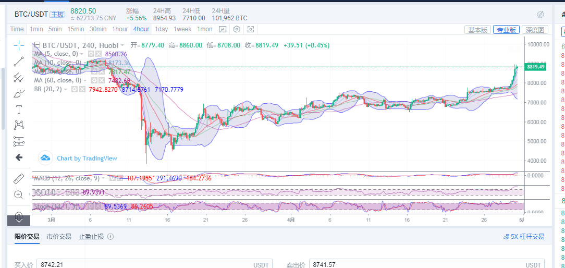Image resolution: width=565 pixels, height=268 pixels.
Task: Open the 市价交易 order tab
Action: pos(59,237)
